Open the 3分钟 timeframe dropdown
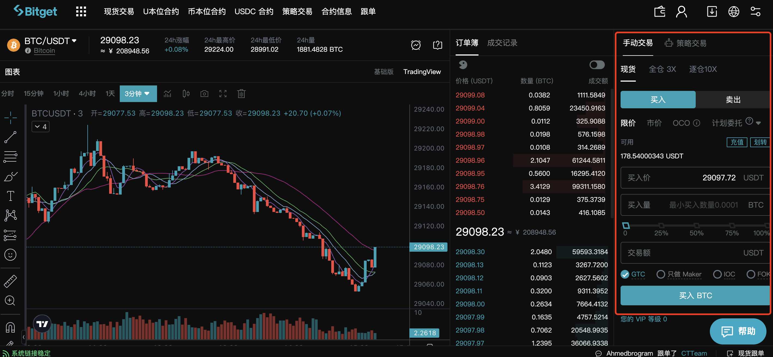The width and height of the screenshot is (773, 357). (x=138, y=94)
